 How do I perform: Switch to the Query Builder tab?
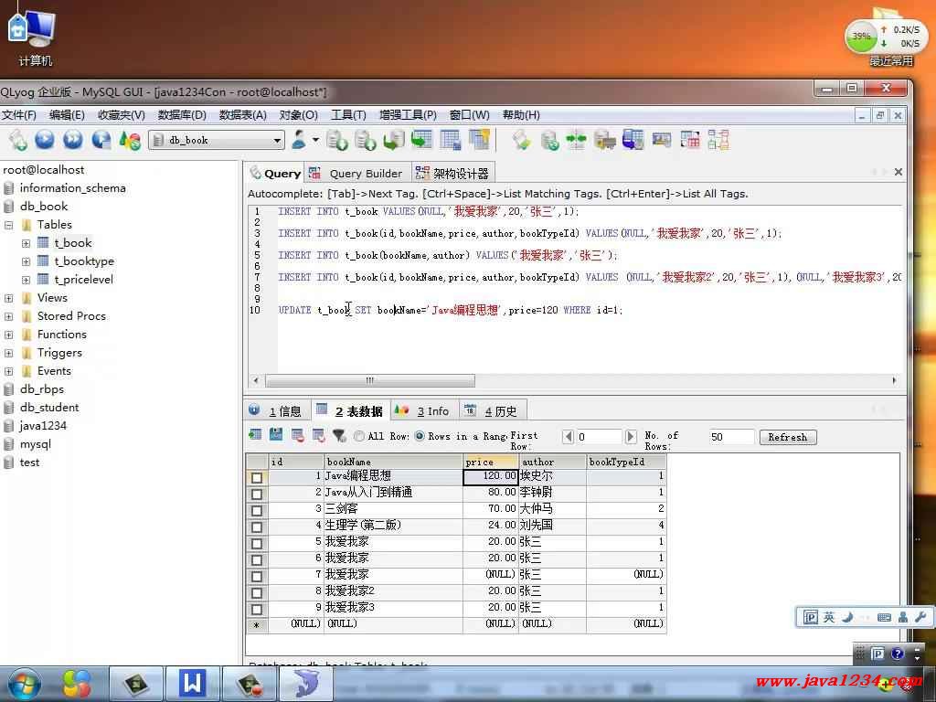[x=357, y=173]
